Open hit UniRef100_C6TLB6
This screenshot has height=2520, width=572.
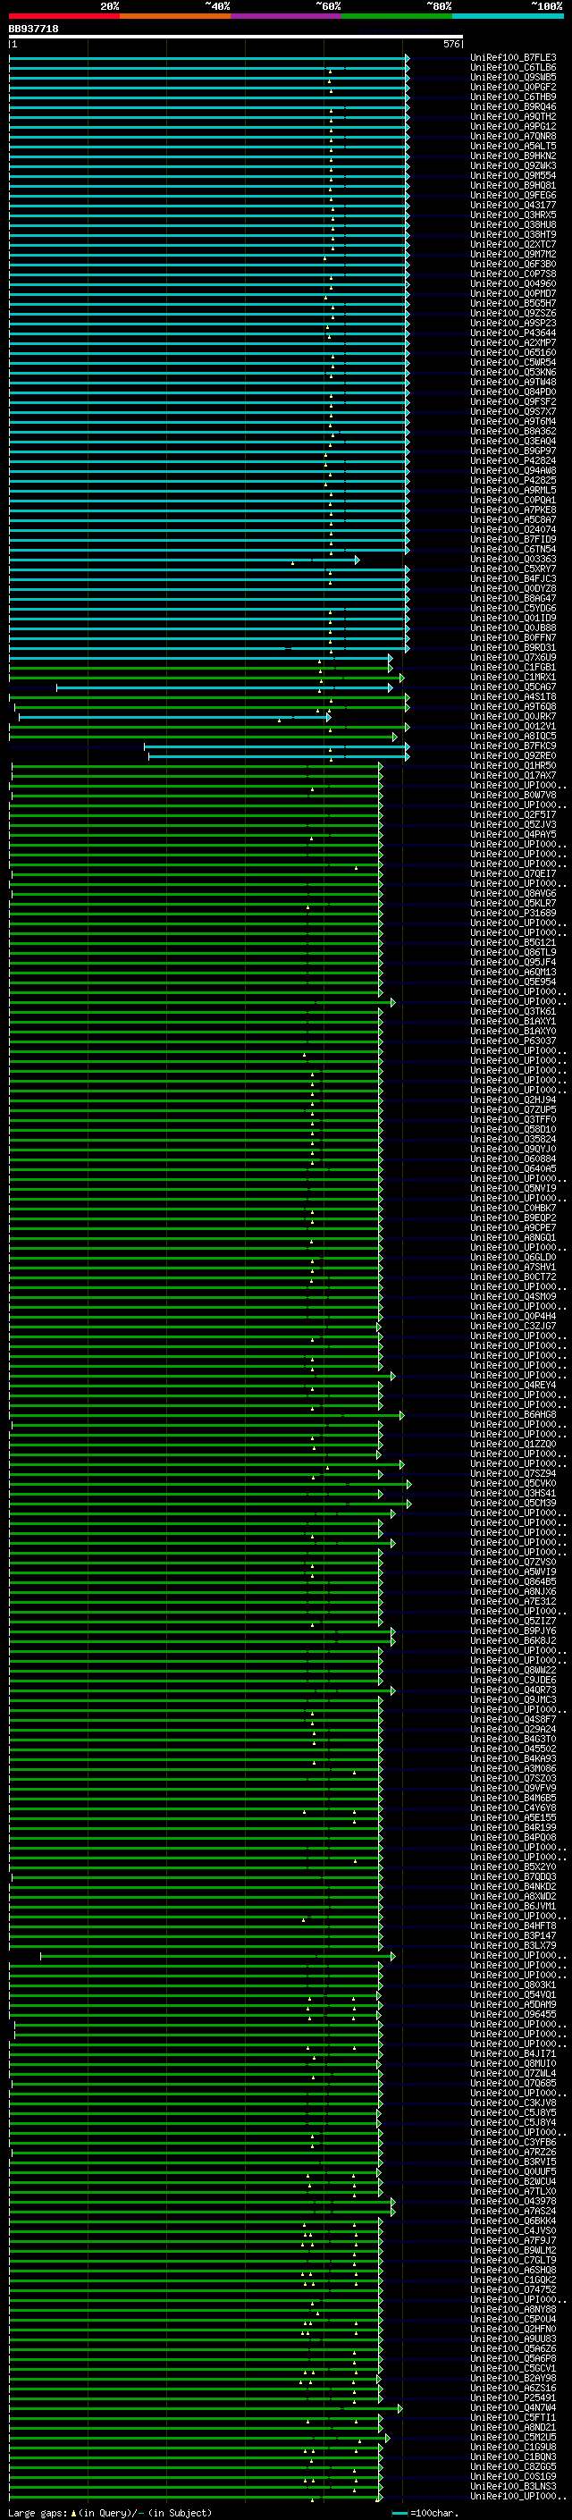pyautogui.click(x=513, y=68)
